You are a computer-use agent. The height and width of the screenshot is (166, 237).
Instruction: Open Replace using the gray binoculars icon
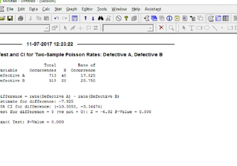108,18
